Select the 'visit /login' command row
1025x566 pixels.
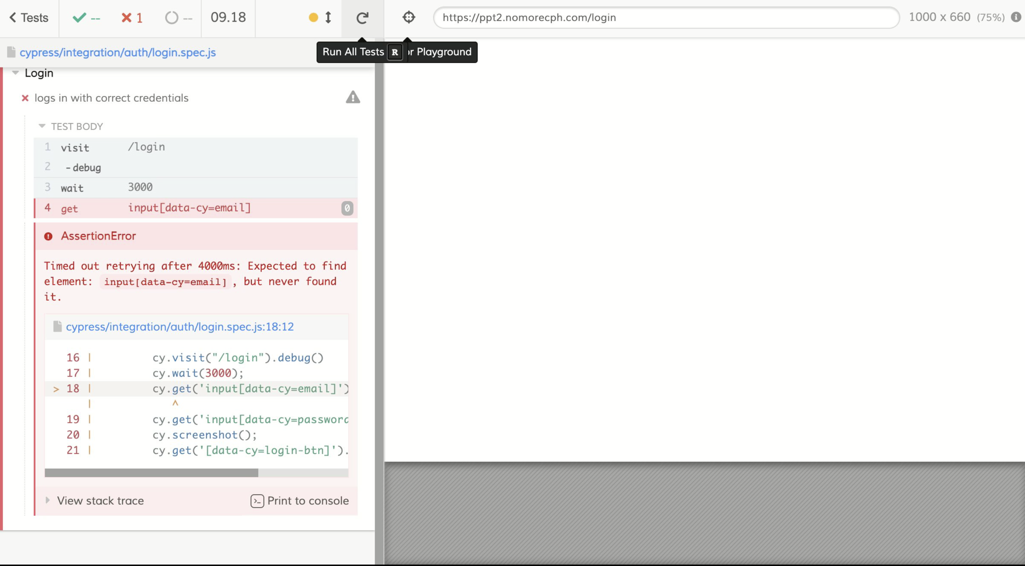tap(196, 147)
